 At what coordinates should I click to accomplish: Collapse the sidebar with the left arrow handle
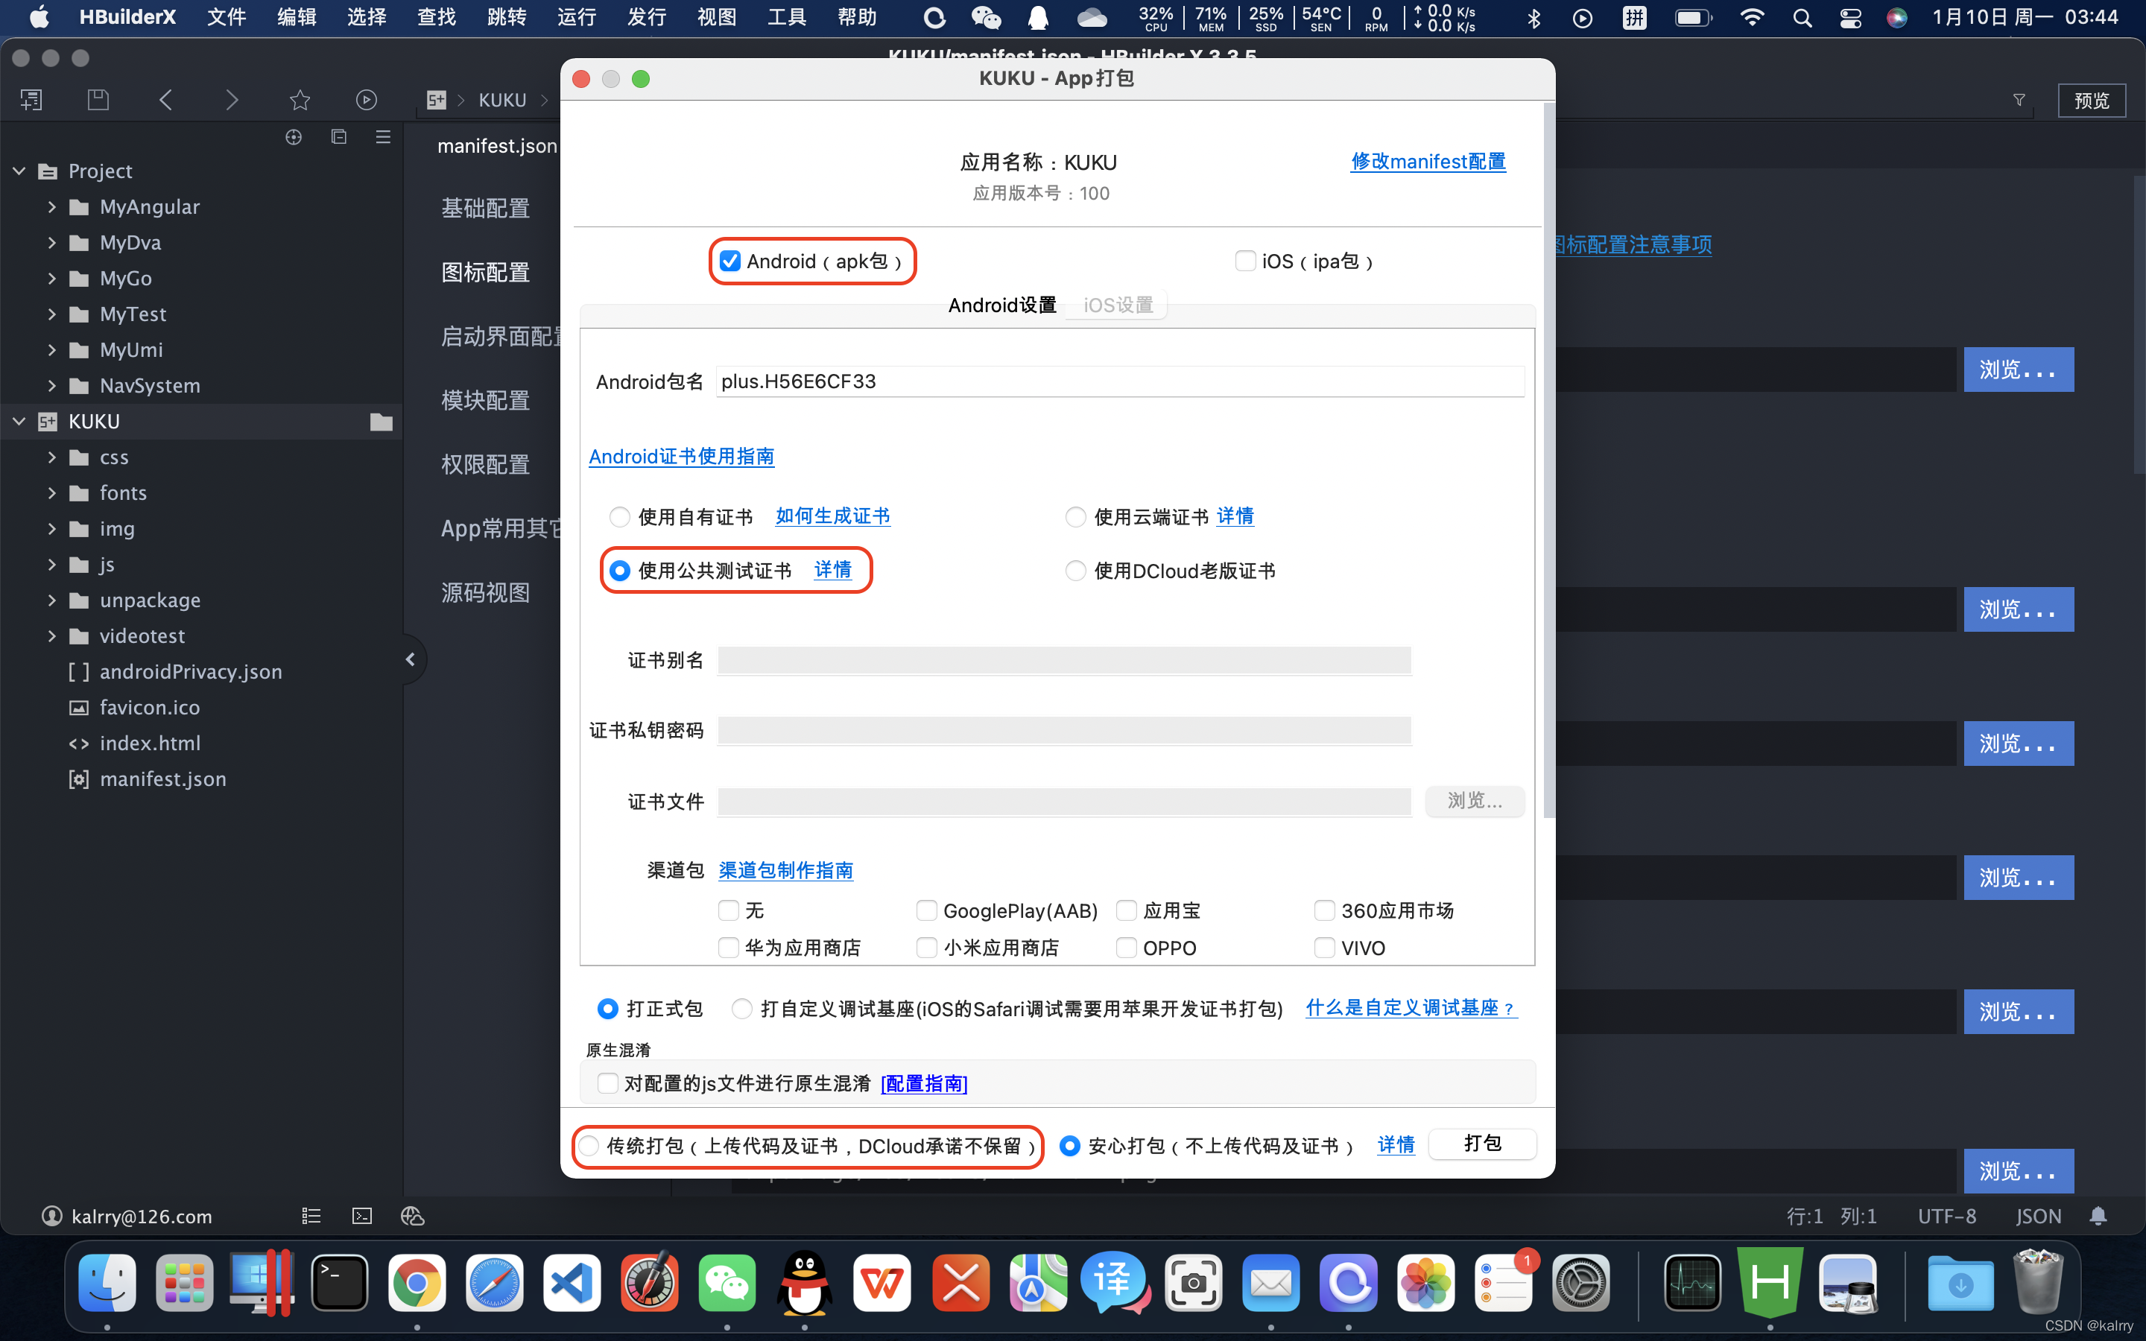tap(410, 659)
